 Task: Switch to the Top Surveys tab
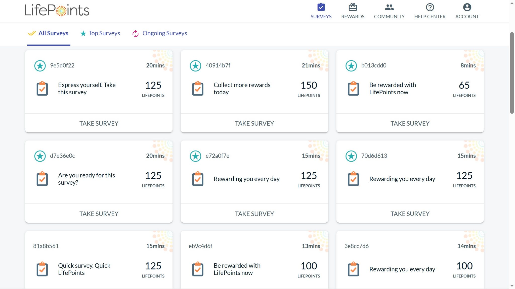[x=100, y=33]
